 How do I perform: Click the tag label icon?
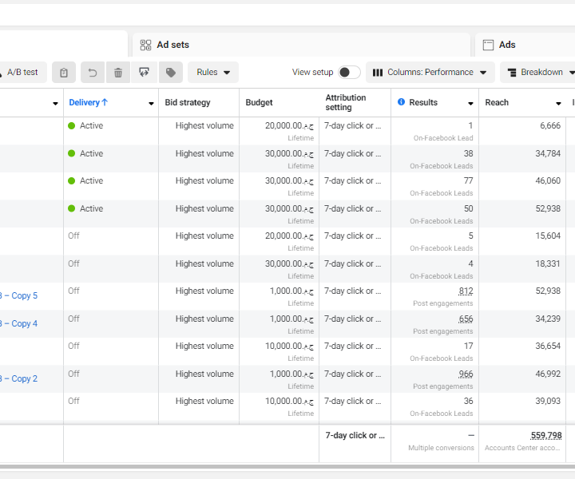(171, 73)
